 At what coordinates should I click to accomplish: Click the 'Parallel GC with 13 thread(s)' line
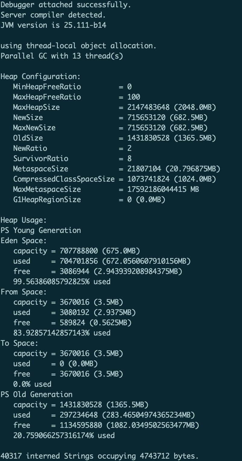pyautogui.click(x=62, y=56)
